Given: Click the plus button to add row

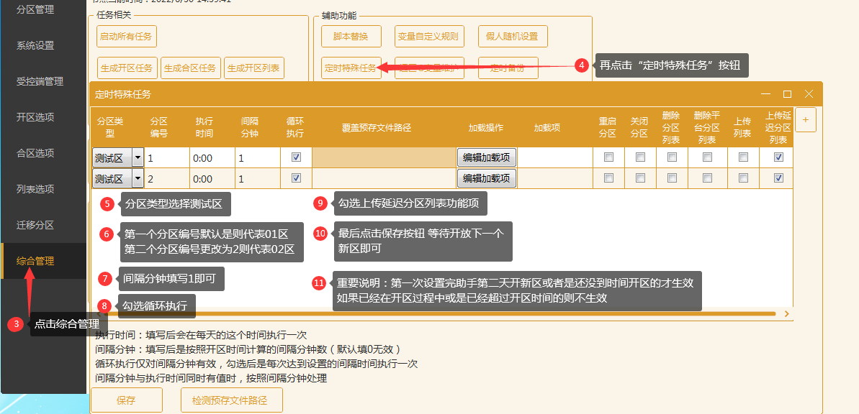Looking at the screenshot, I should [x=805, y=119].
